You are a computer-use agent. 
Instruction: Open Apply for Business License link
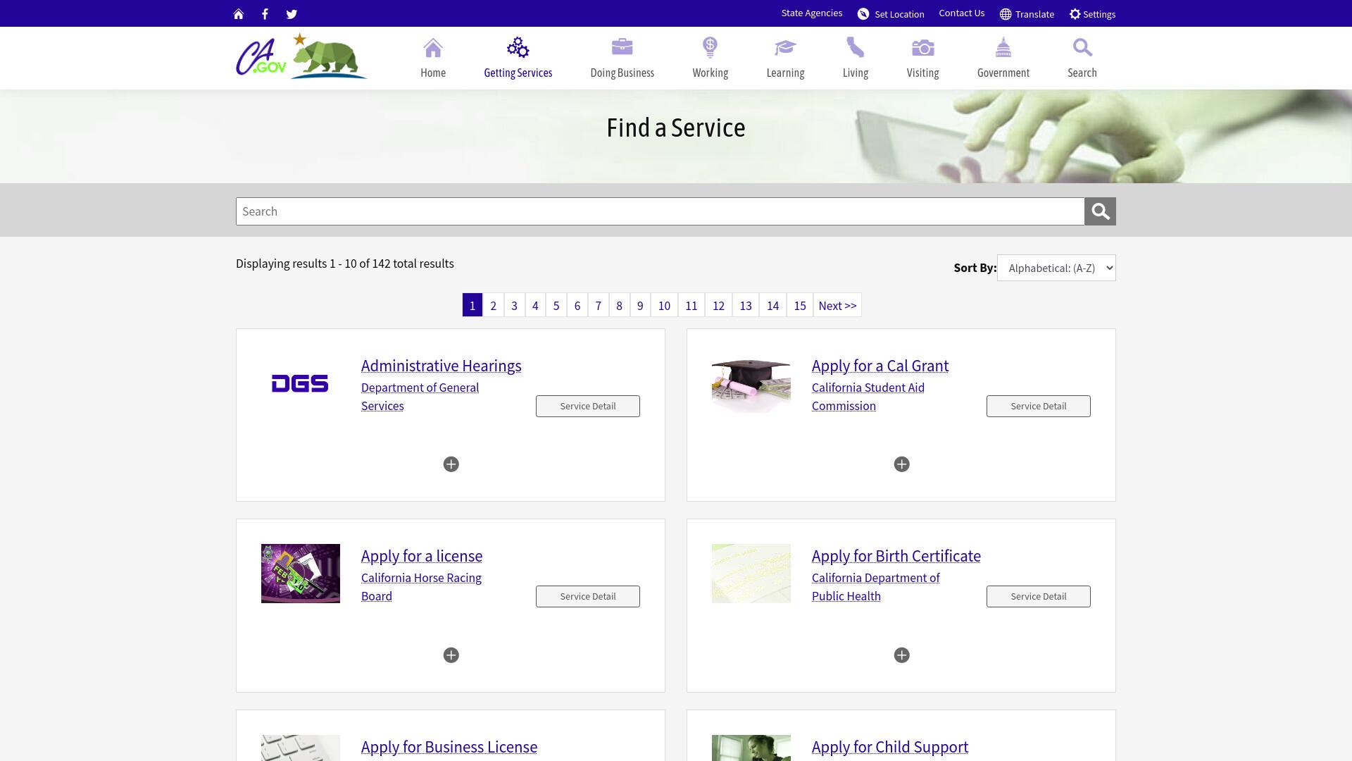point(449,747)
